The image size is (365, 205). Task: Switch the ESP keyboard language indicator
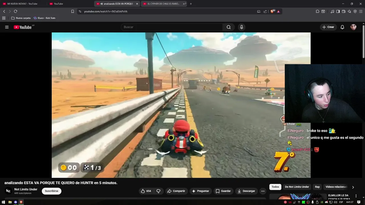click(341, 202)
